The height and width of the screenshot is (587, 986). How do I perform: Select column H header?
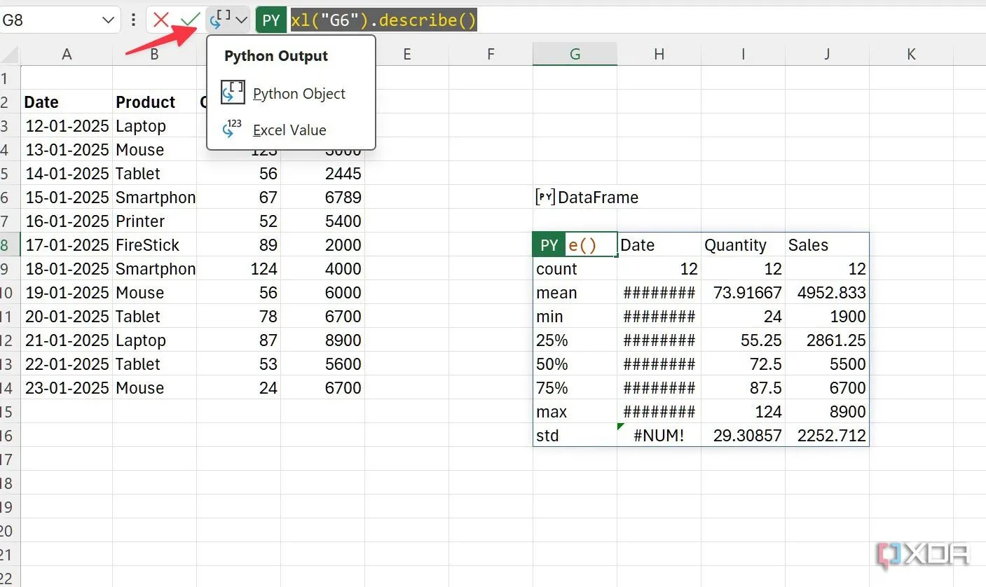tap(659, 54)
